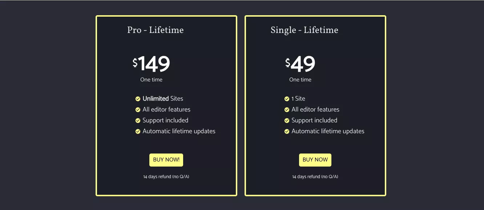Click the $49 price text
Viewport: 484px width, 210px height.
(300, 64)
